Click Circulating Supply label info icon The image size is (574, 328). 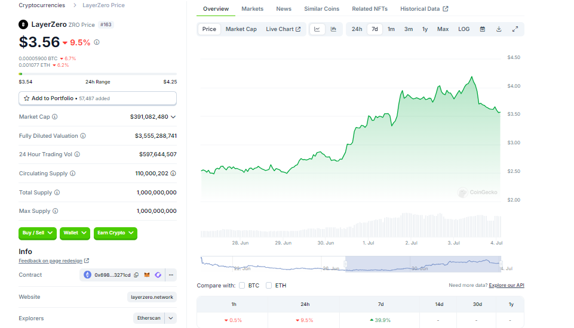tap(72, 174)
